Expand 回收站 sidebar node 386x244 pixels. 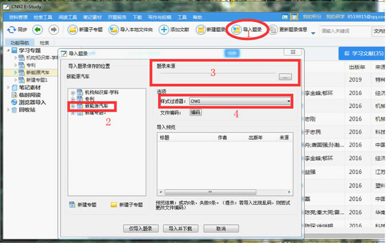(8, 109)
